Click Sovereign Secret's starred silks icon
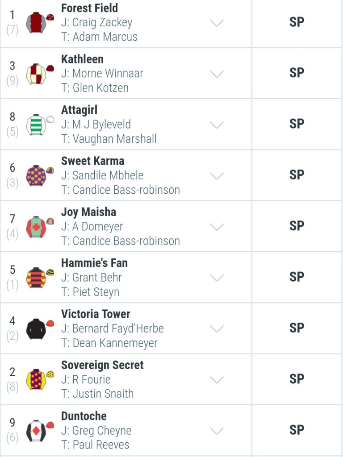 tap(40, 379)
